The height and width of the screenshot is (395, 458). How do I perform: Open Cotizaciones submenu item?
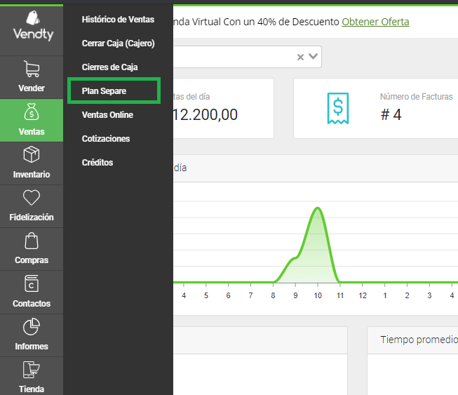point(106,138)
